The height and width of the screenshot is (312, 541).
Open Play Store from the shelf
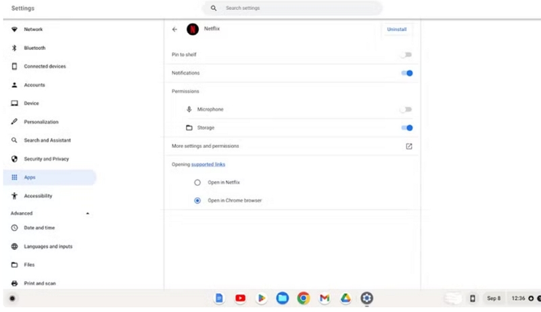262,298
